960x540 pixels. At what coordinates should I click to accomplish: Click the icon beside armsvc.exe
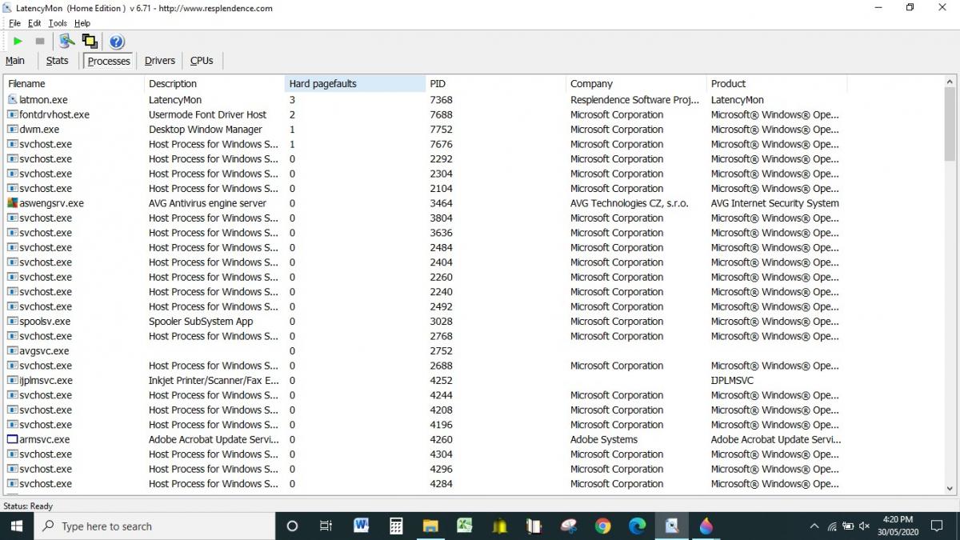pos(12,440)
